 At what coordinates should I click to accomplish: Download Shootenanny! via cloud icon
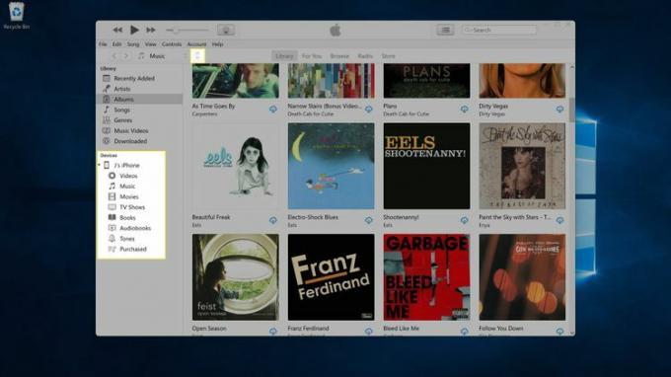click(465, 220)
